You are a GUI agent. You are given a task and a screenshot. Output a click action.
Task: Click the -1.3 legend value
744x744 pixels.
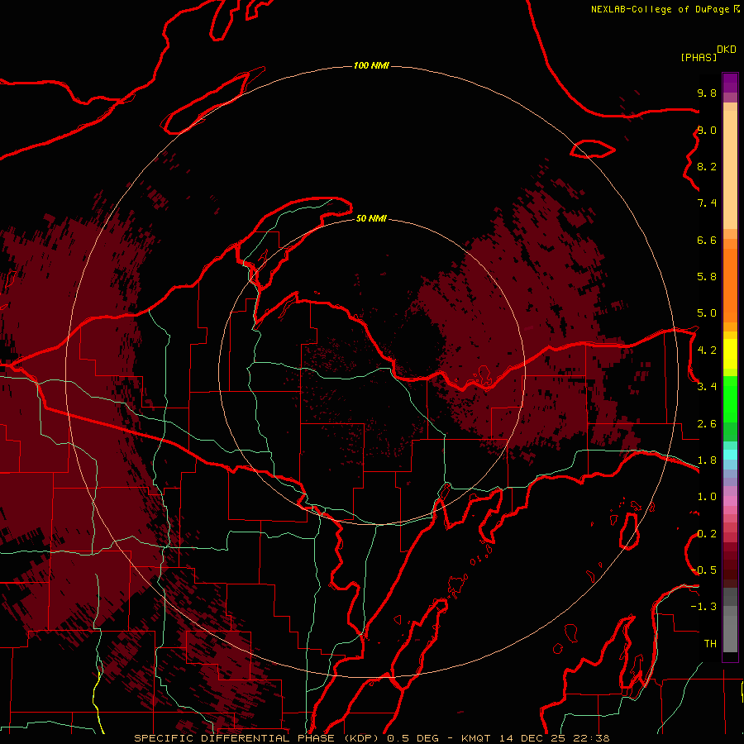[x=703, y=607]
